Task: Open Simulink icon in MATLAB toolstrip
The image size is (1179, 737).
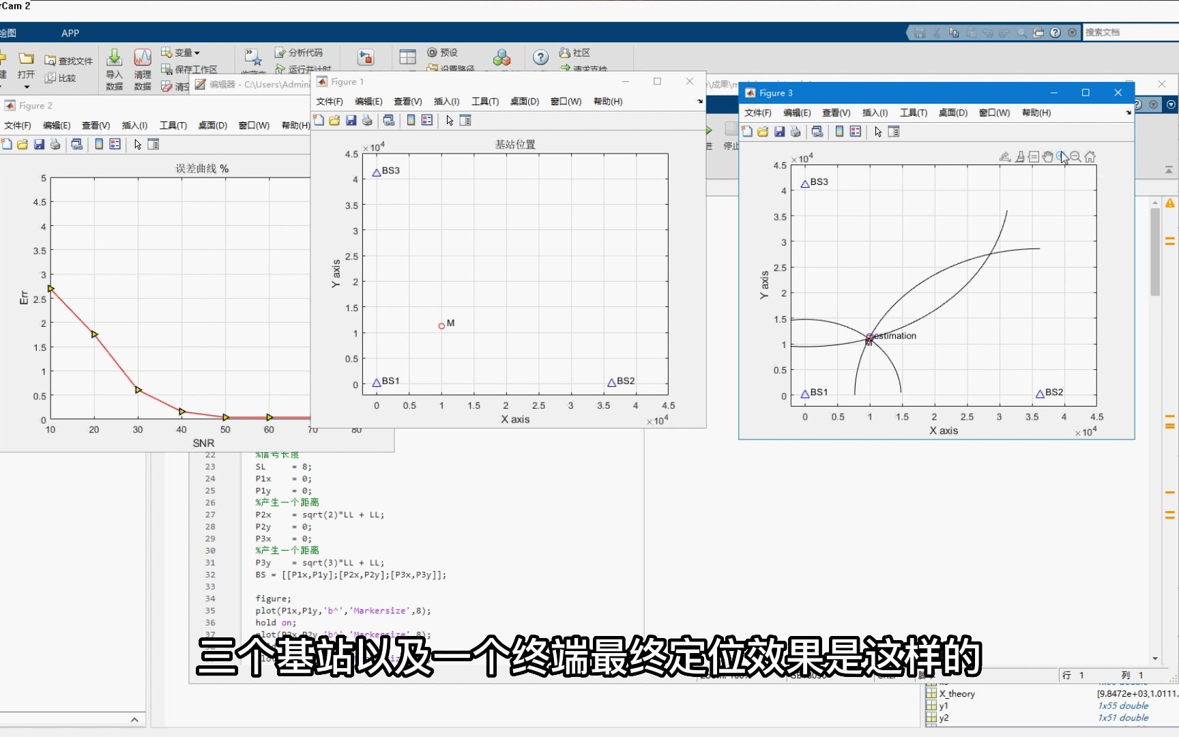Action: coord(366,57)
